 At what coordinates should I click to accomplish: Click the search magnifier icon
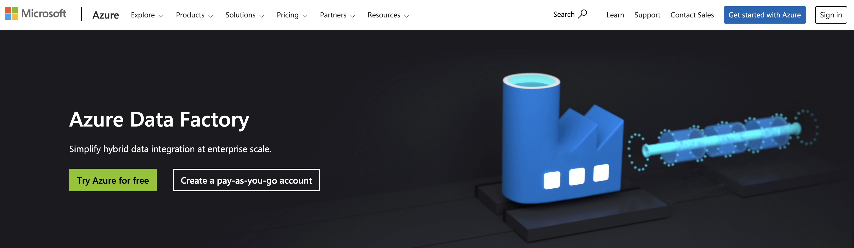click(x=582, y=14)
